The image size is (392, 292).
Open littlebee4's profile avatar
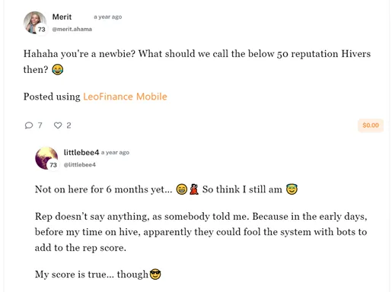click(46, 158)
